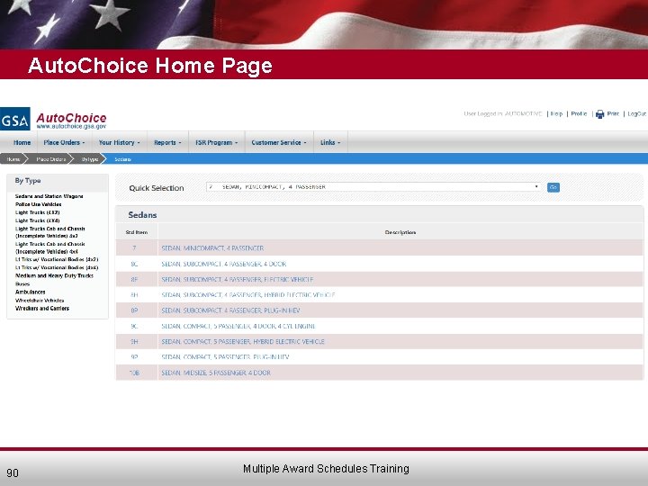Click the Go button beside Quick Selection

553,187
